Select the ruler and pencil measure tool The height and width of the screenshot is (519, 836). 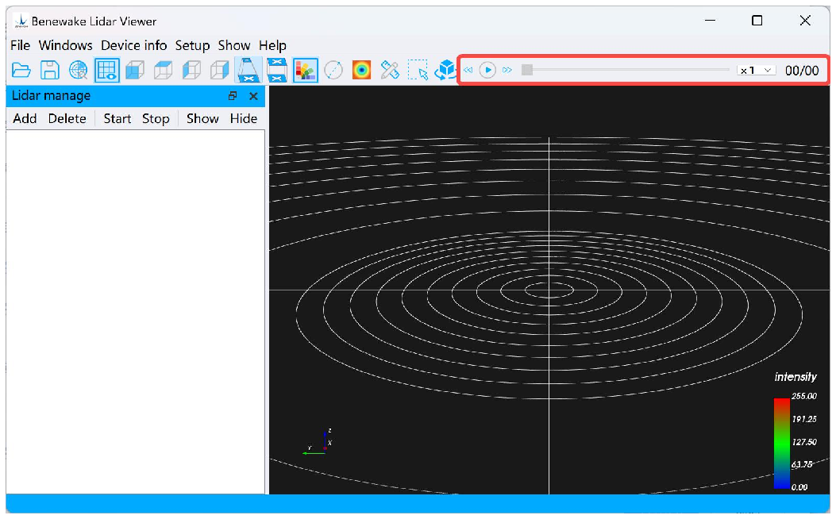click(x=390, y=71)
